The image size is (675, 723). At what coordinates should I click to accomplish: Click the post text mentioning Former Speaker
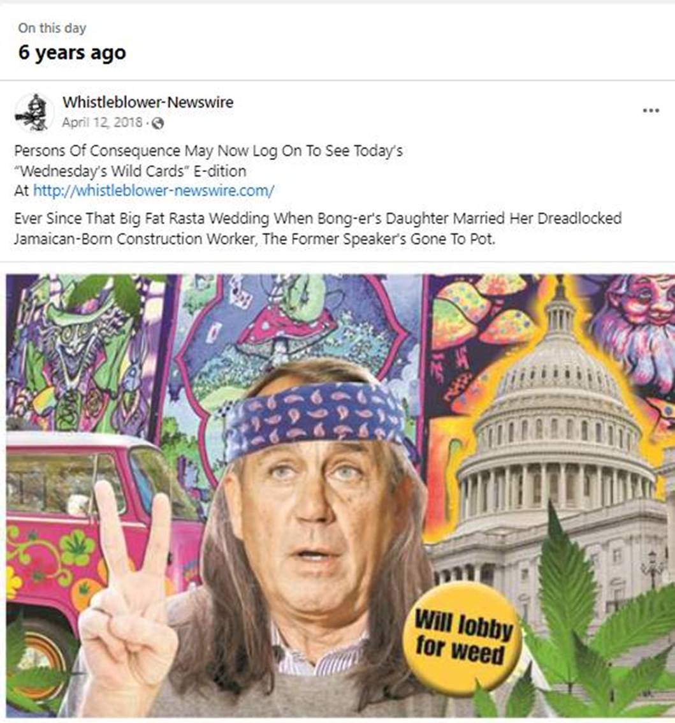(317, 228)
